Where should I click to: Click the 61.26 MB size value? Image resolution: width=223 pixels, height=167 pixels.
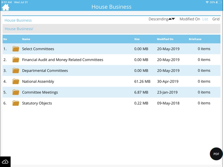pyautogui.click(x=142, y=81)
